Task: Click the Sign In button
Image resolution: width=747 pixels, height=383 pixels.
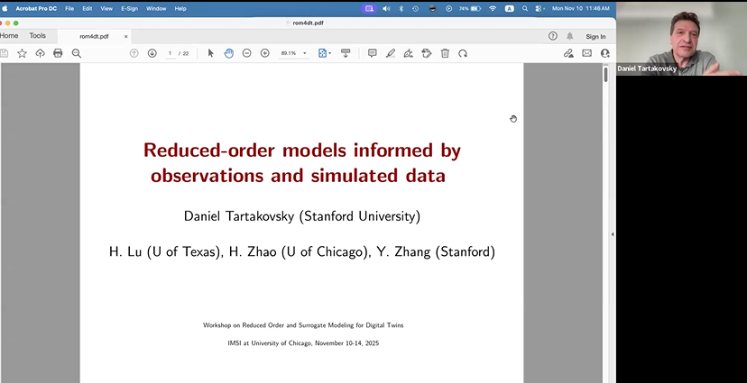Action: [595, 36]
